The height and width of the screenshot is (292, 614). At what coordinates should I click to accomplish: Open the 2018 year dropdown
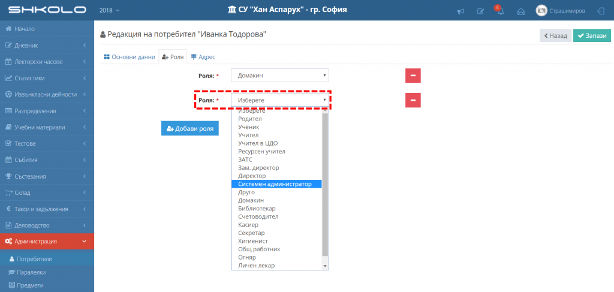click(x=109, y=11)
